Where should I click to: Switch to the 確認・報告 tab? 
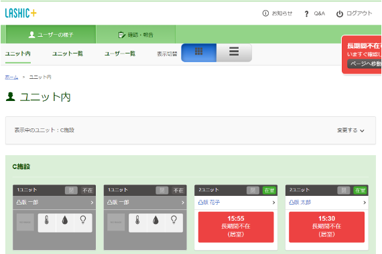pos(135,35)
